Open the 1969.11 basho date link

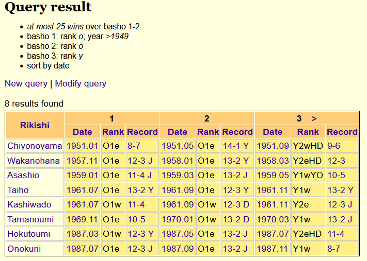tap(82, 219)
